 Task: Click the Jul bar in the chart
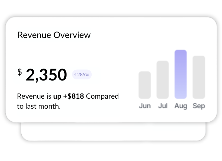click(163, 80)
